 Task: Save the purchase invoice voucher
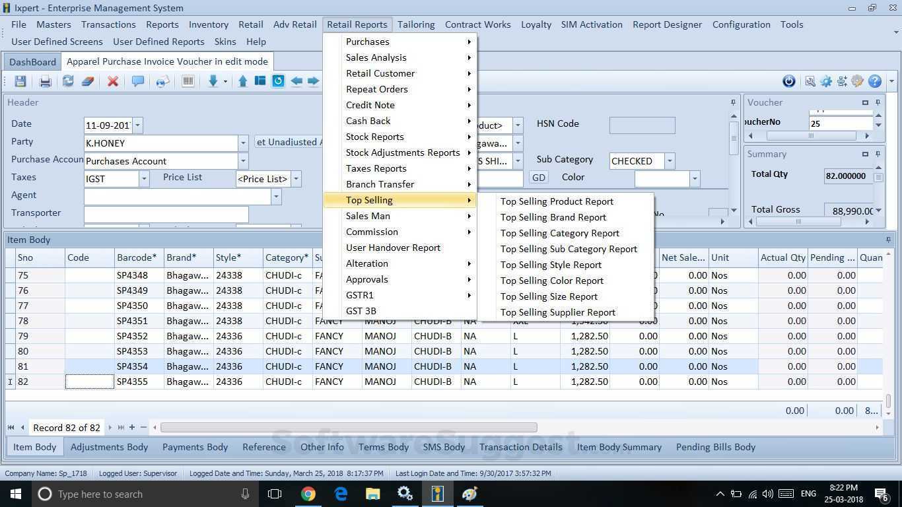tap(20, 81)
